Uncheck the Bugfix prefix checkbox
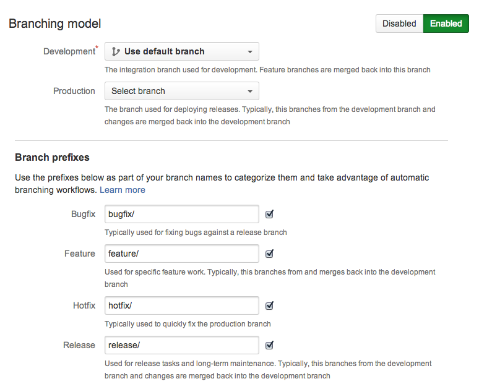479x384 pixels. click(x=269, y=215)
